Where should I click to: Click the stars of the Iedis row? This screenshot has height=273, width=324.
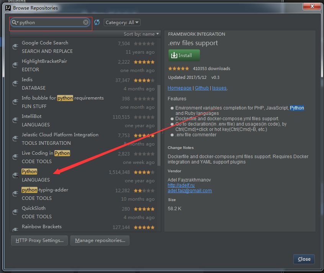tap(144, 80)
